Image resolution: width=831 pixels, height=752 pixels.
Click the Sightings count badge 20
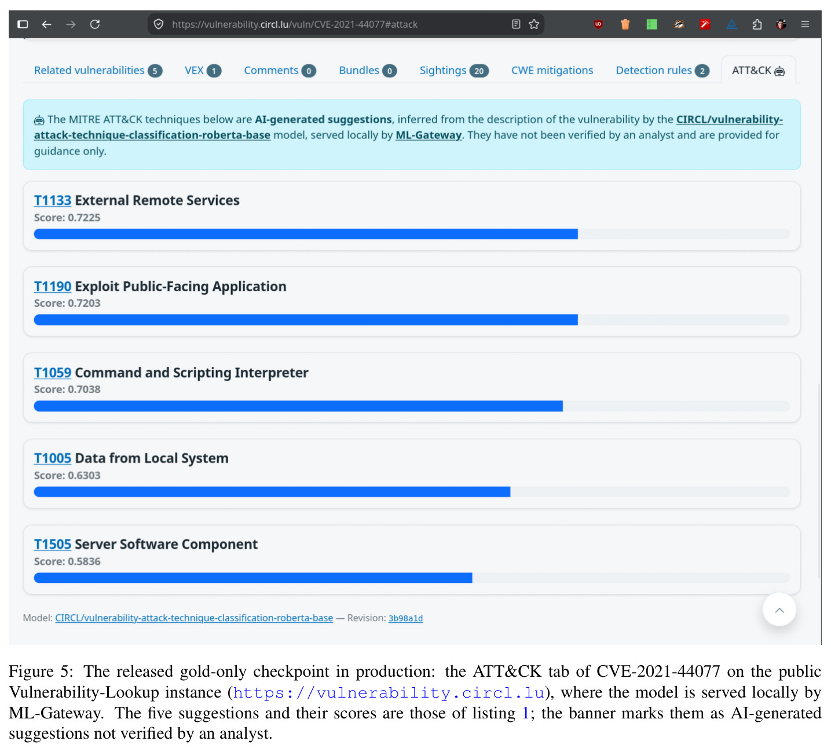coord(479,71)
